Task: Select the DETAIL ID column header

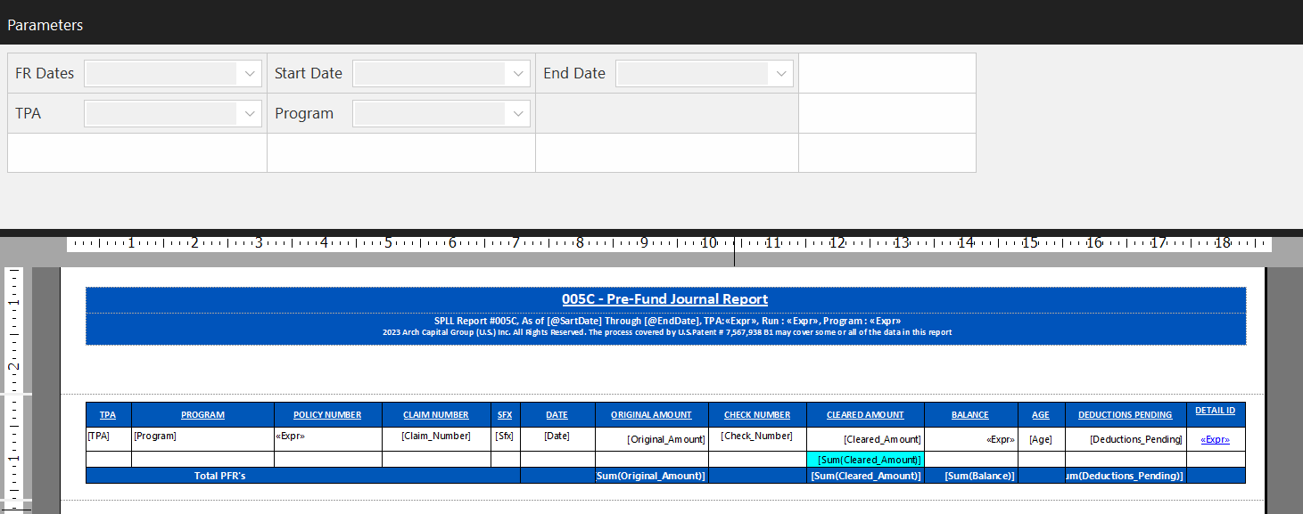Action: [x=1216, y=414]
